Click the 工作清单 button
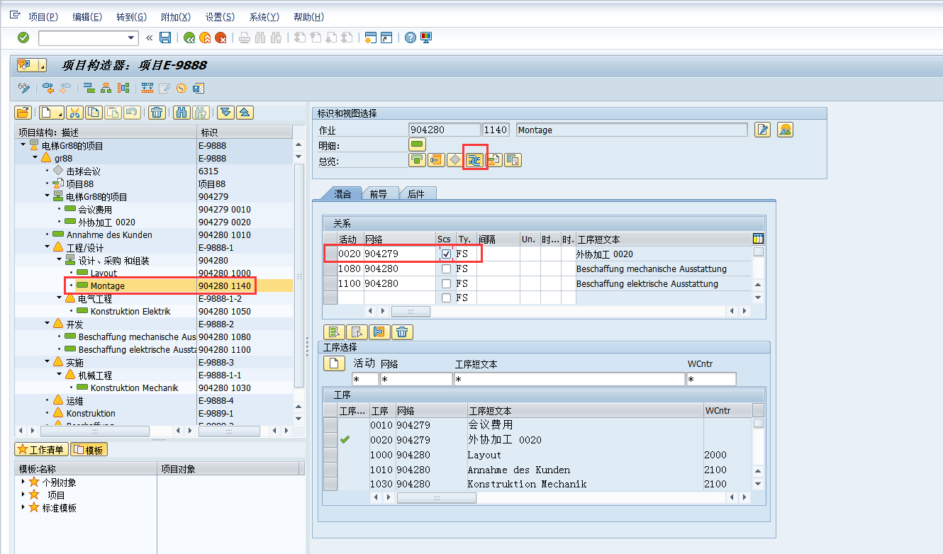This screenshot has width=943, height=554. click(x=41, y=449)
